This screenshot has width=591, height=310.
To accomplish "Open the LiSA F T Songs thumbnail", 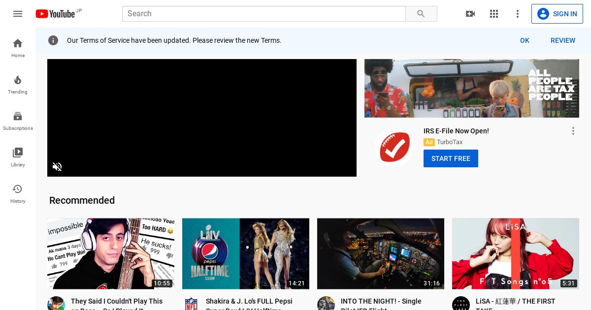I will coord(516,253).
